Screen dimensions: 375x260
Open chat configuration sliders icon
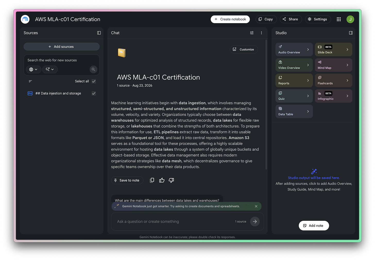tap(252, 33)
